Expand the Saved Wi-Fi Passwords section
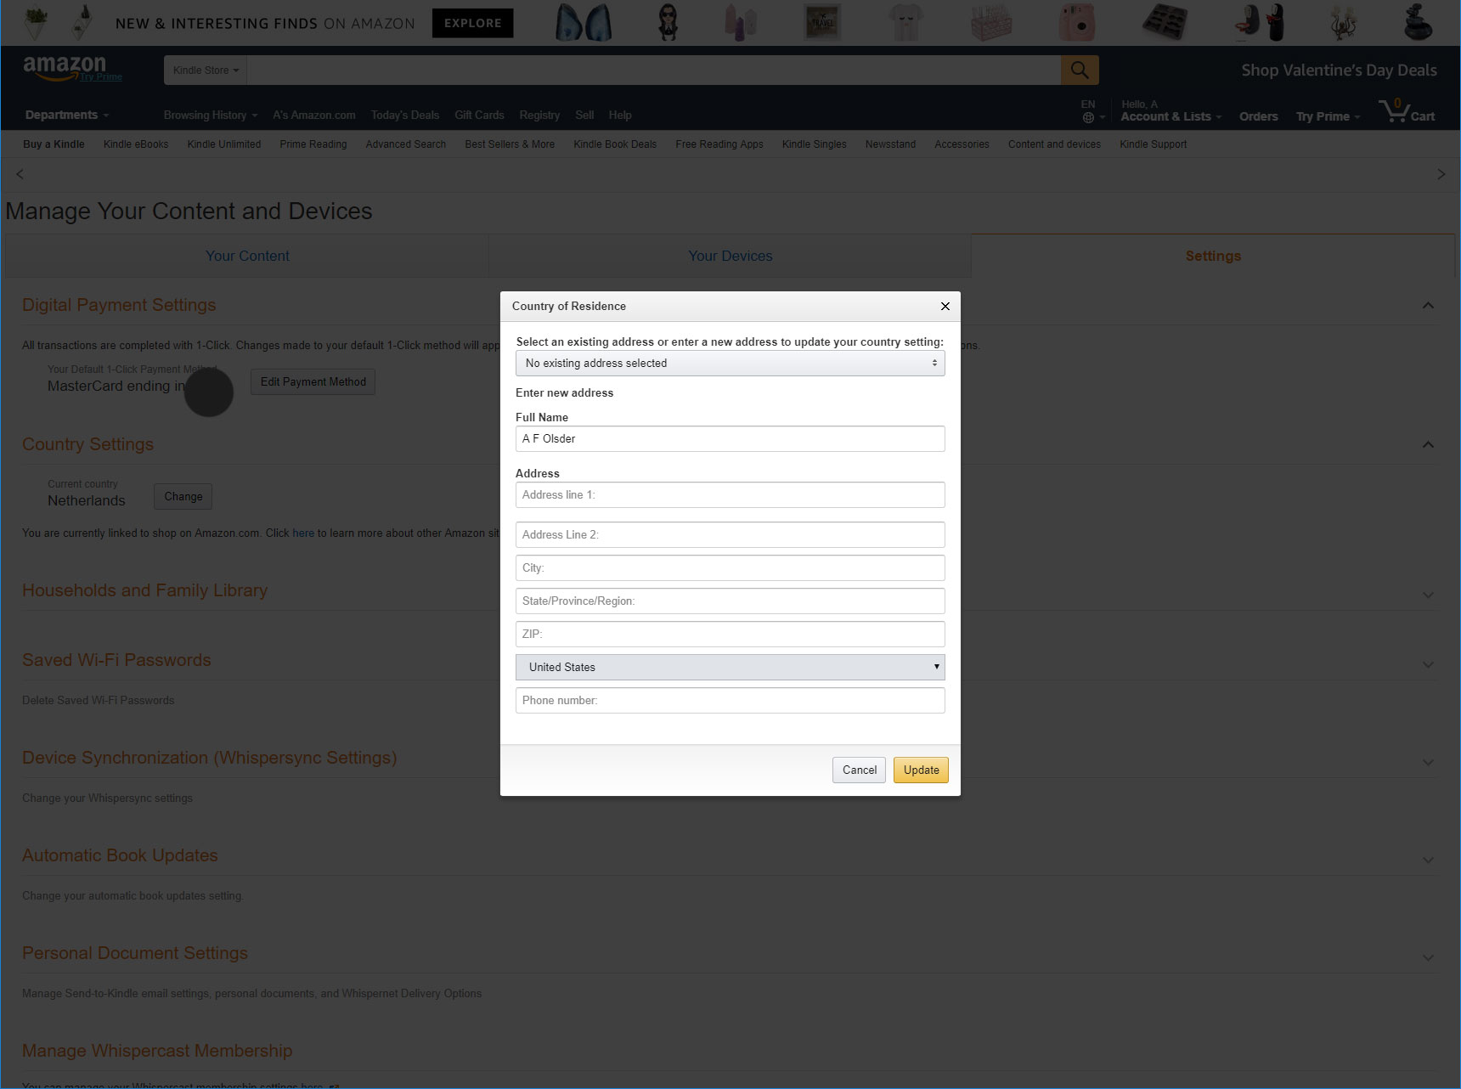1461x1089 pixels. 1428,665
